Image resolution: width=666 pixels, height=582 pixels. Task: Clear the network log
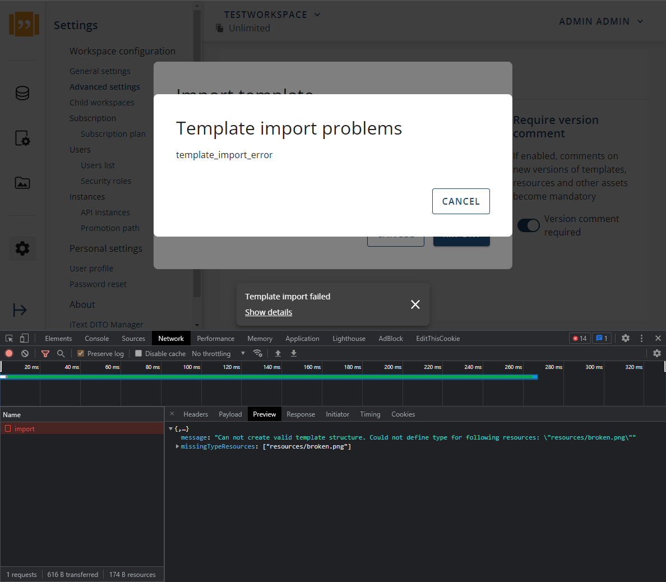coord(25,353)
